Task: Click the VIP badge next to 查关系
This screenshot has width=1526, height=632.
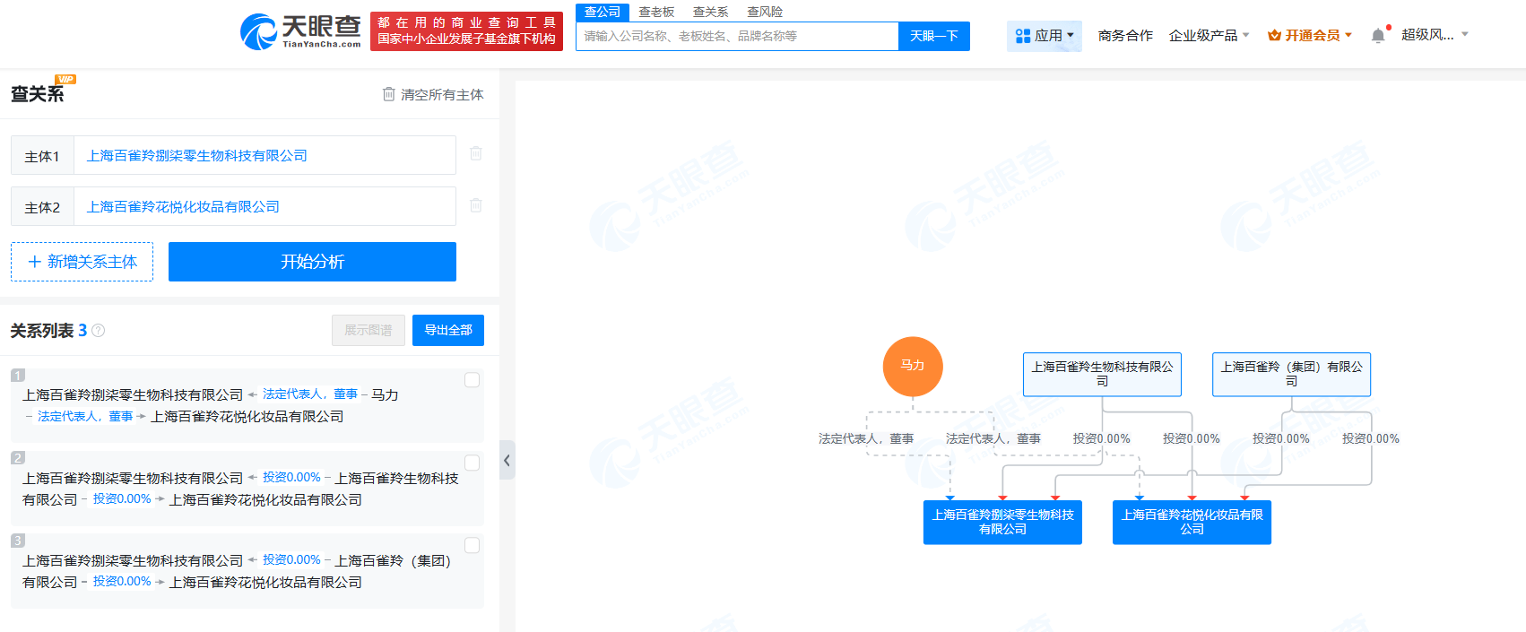Action: tap(65, 80)
